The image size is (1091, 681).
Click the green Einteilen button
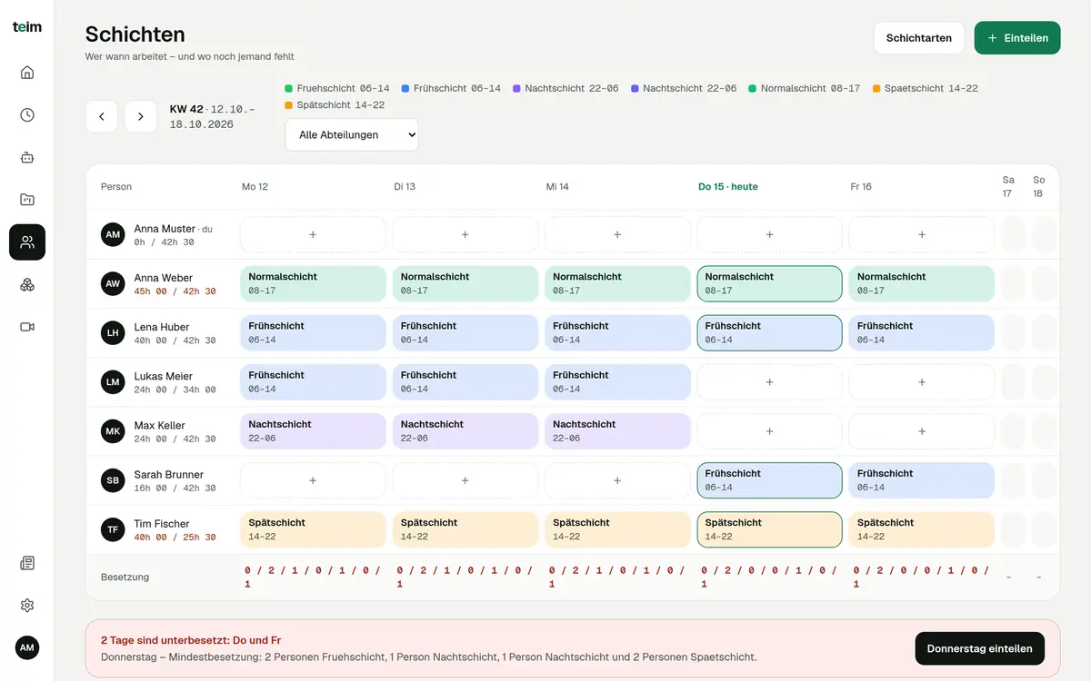pyautogui.click(x=1017, y=38)
